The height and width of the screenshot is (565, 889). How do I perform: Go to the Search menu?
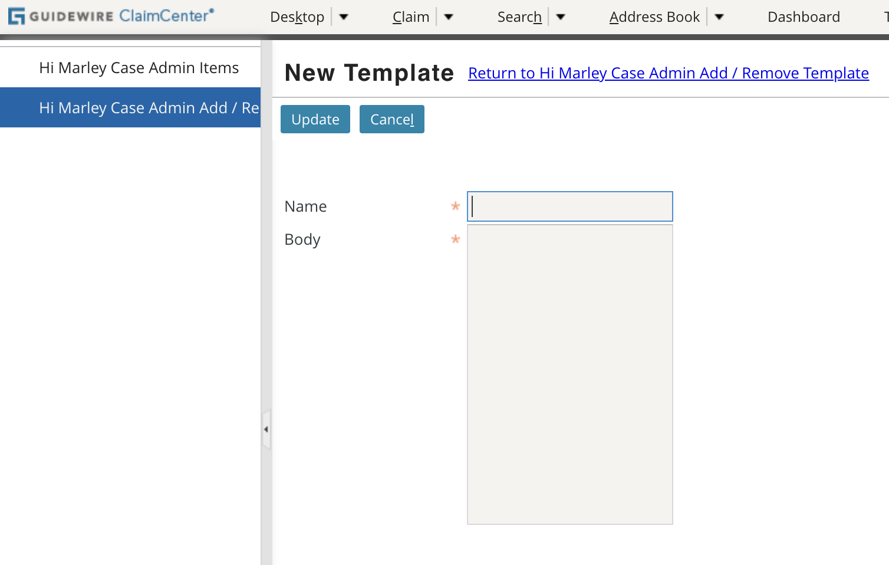[x=519, y=17]
